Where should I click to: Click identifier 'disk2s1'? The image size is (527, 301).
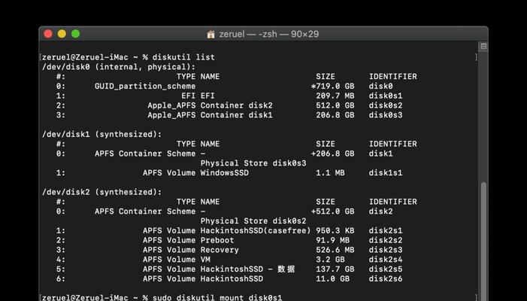point(386,231)
